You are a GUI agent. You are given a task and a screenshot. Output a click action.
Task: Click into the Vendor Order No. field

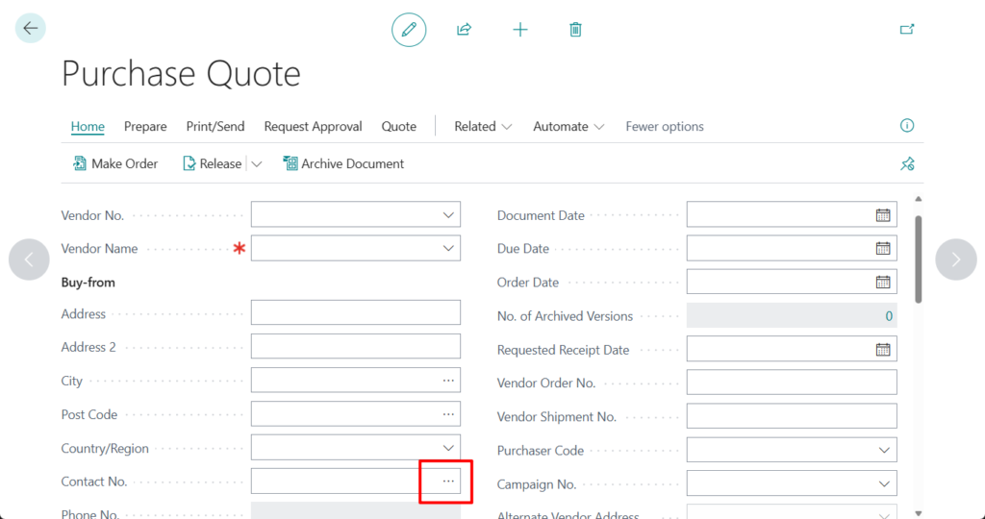(791, 383)
